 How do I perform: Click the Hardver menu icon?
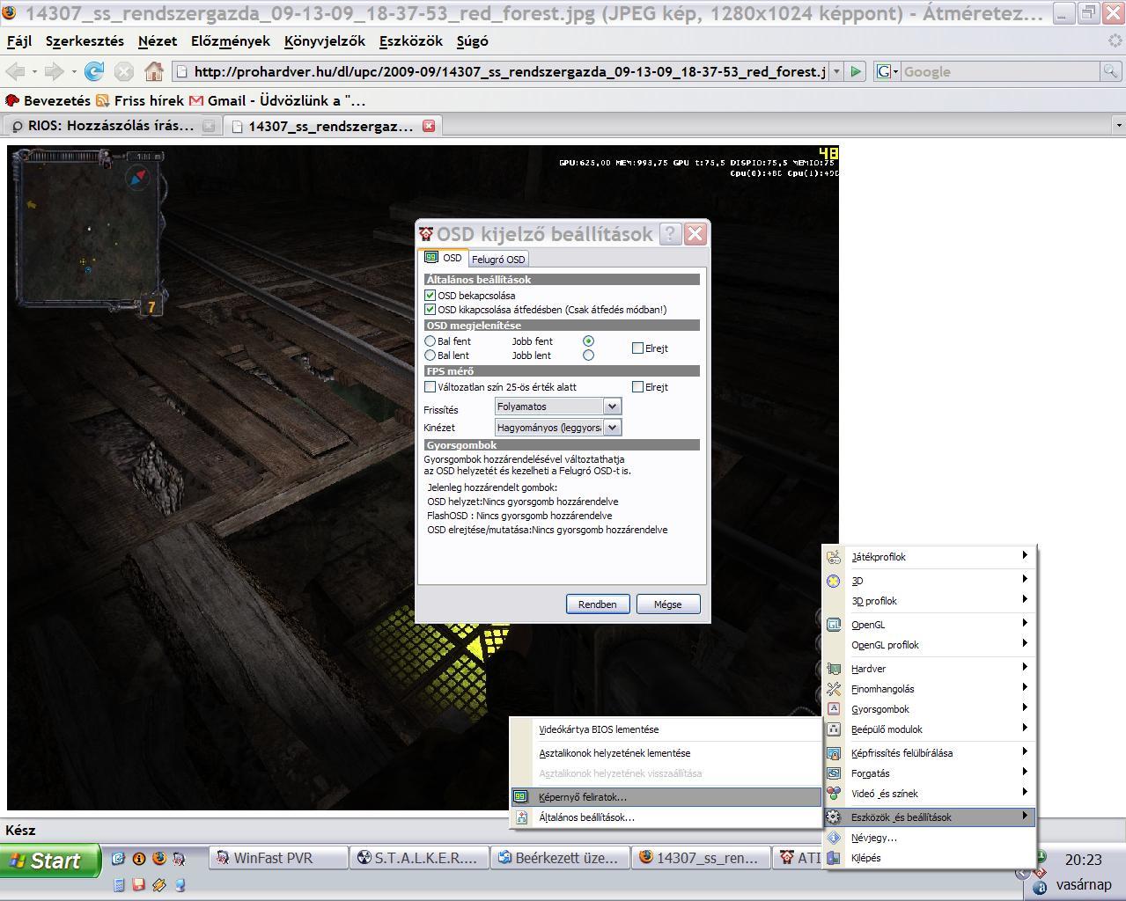(x=834, y=669)
